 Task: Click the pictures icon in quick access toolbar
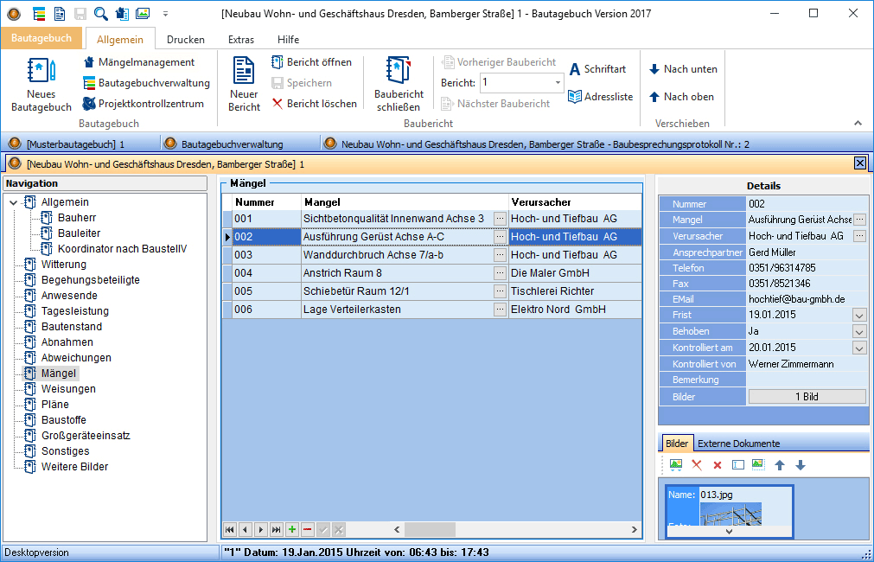[x=143, y=13]
